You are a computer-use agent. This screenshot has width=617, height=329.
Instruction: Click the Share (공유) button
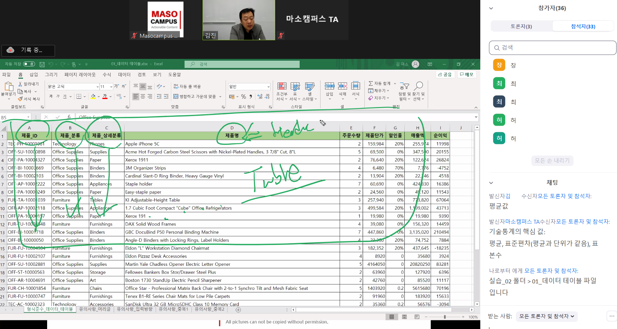coord(445,74)
